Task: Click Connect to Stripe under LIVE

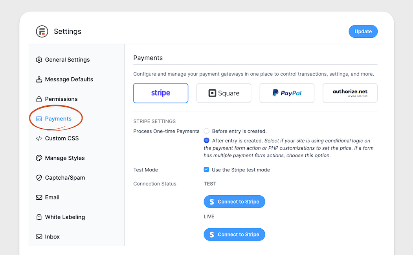Action: tap(234, 235)
